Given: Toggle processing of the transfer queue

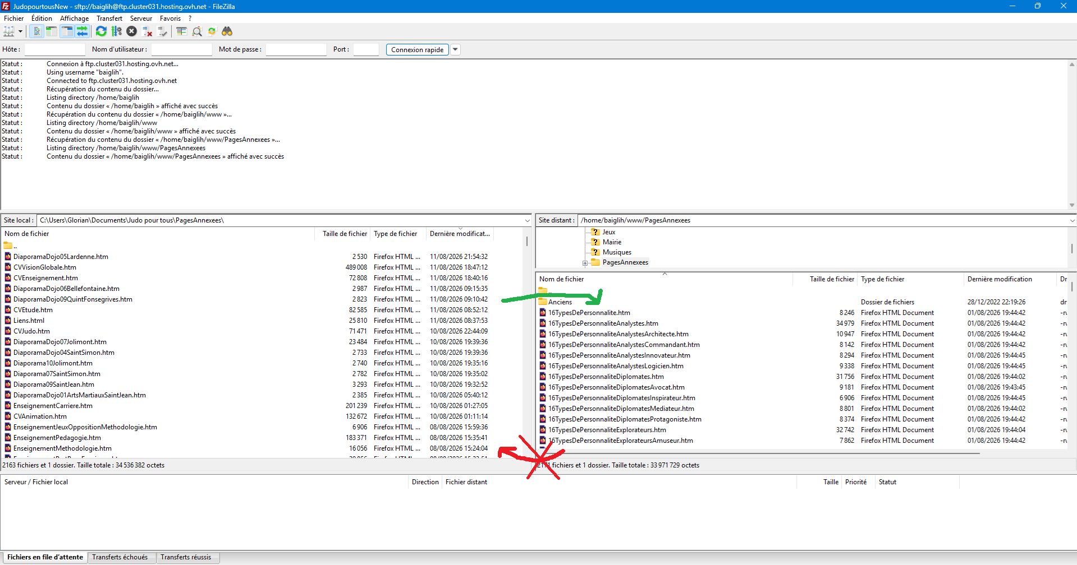Looking at the screenshot, I should [117, 31].
